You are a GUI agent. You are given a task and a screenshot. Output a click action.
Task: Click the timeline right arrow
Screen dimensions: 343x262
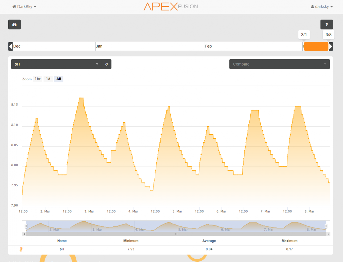point(331,46)
